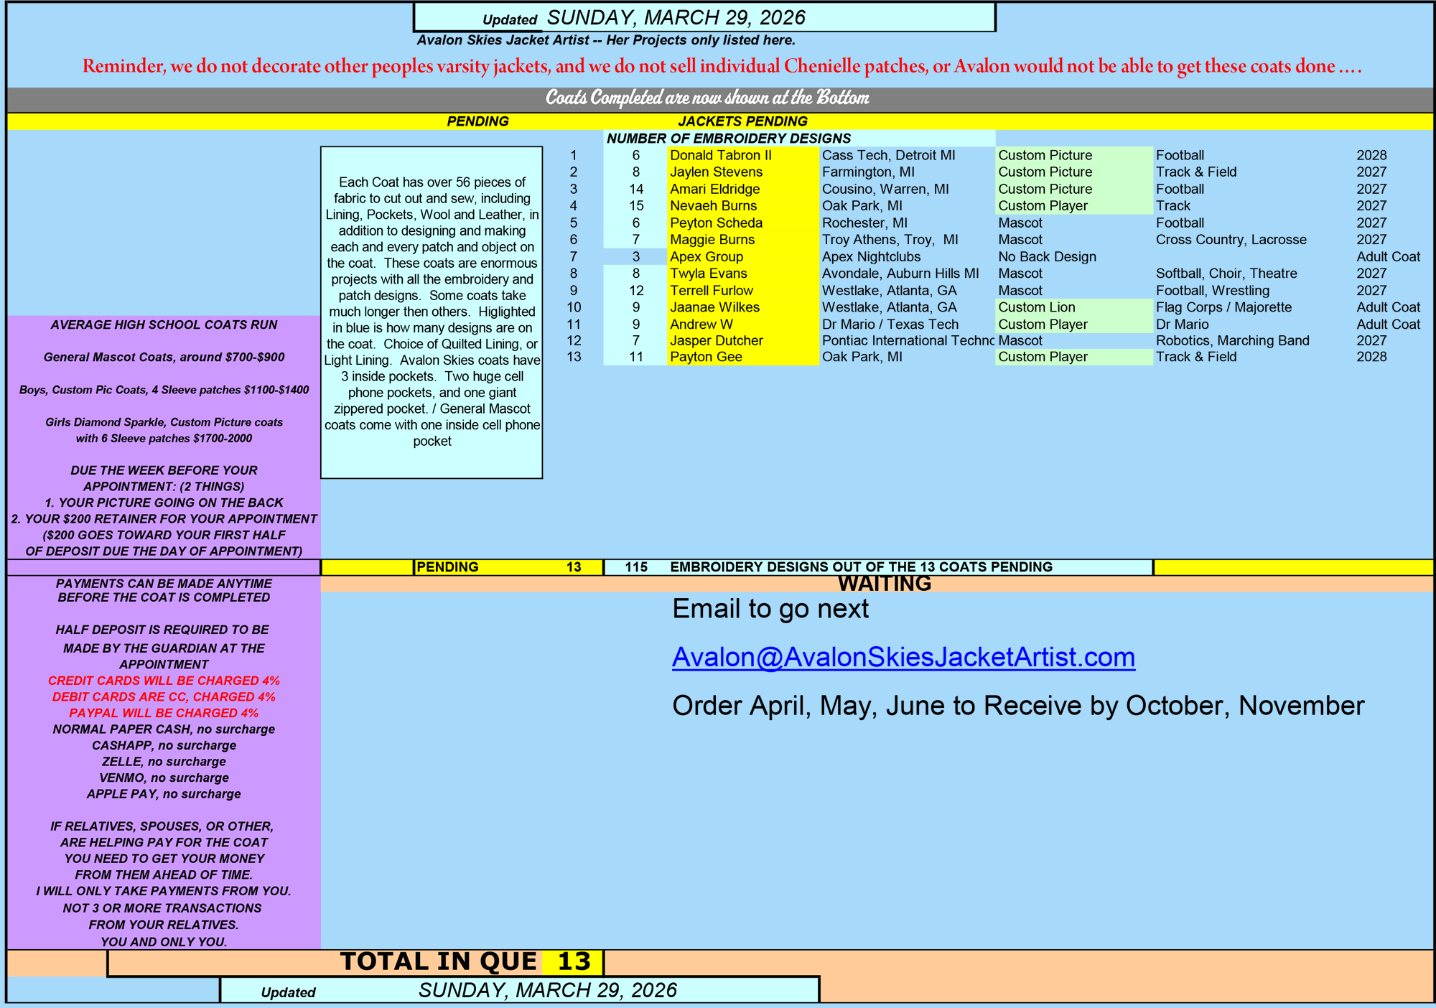Click the Robotics, Marching Band activity cell

tap(1232, 341)
